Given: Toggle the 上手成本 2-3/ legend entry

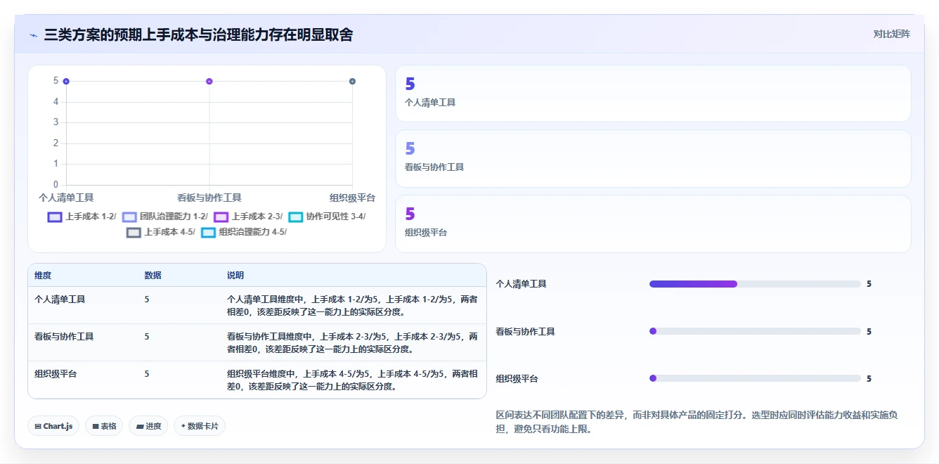Looking at the screenshot, I should pyautogui.click(x=248, y=217).
